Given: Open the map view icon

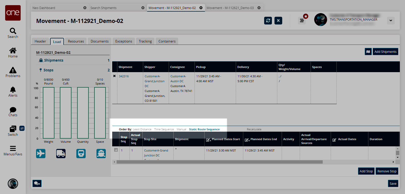Looking at the screenshot, I should [x=368, y=52].
